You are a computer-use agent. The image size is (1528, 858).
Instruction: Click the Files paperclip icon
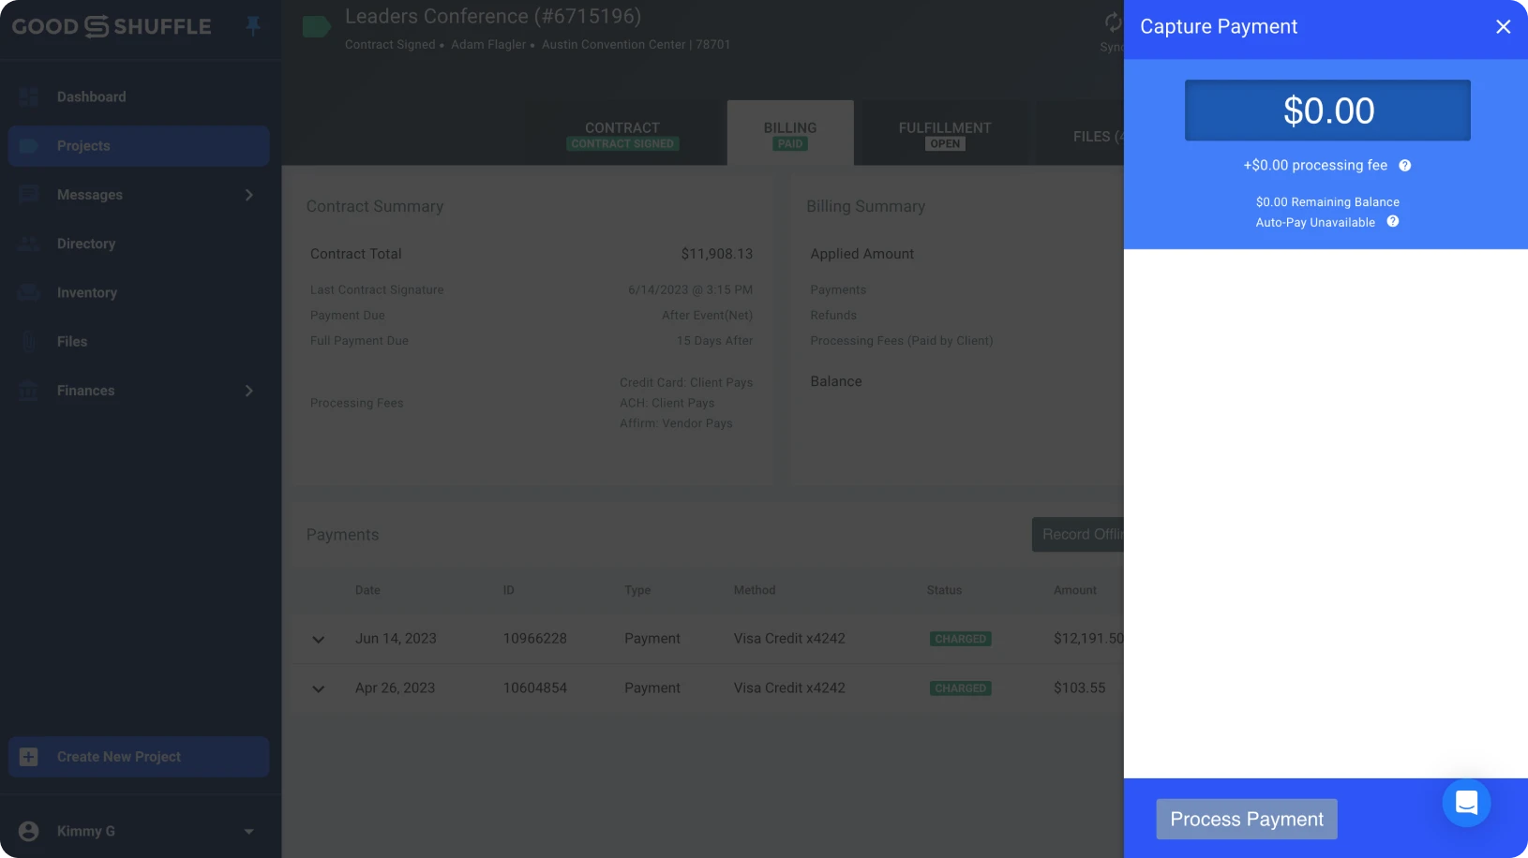29,342
